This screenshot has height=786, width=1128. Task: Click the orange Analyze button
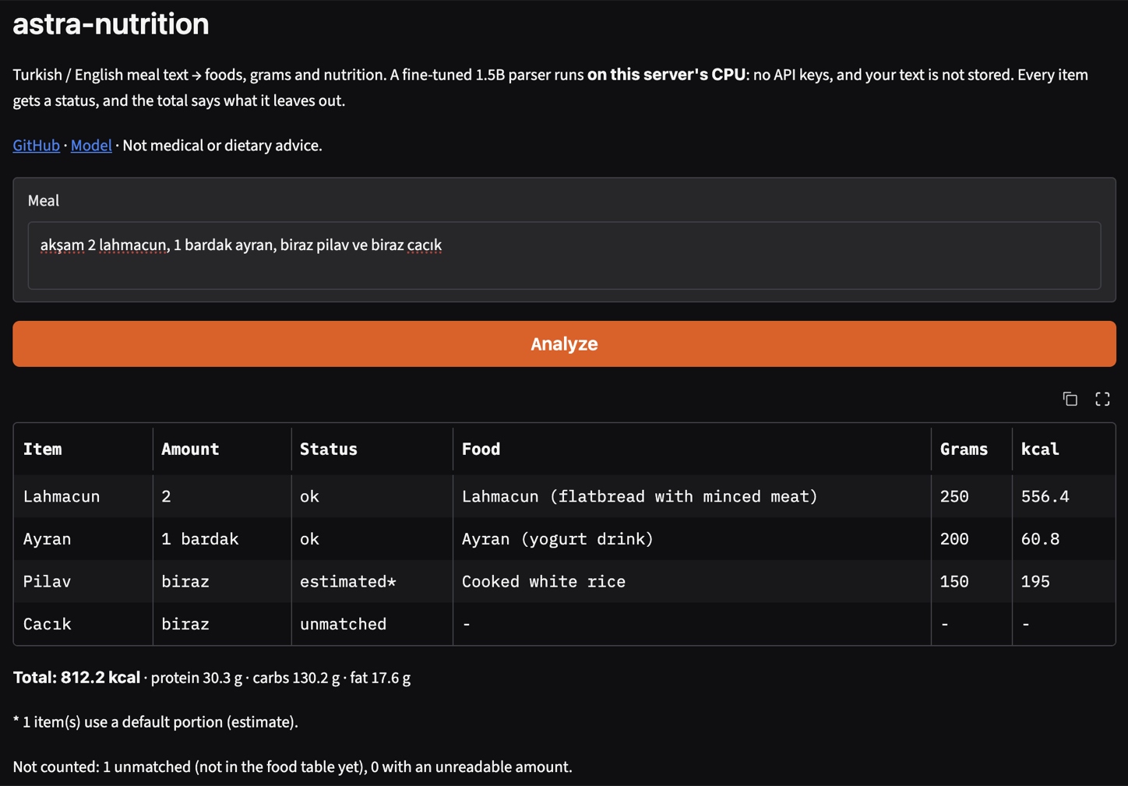564,344
